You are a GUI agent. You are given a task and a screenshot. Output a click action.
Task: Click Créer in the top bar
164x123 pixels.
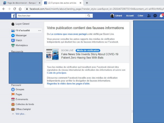tap(140, 16)
